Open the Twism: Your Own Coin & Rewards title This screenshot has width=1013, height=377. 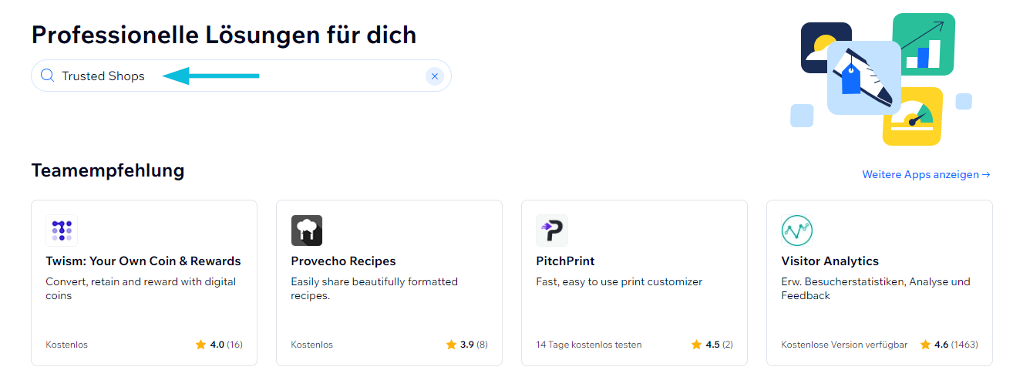143,261
